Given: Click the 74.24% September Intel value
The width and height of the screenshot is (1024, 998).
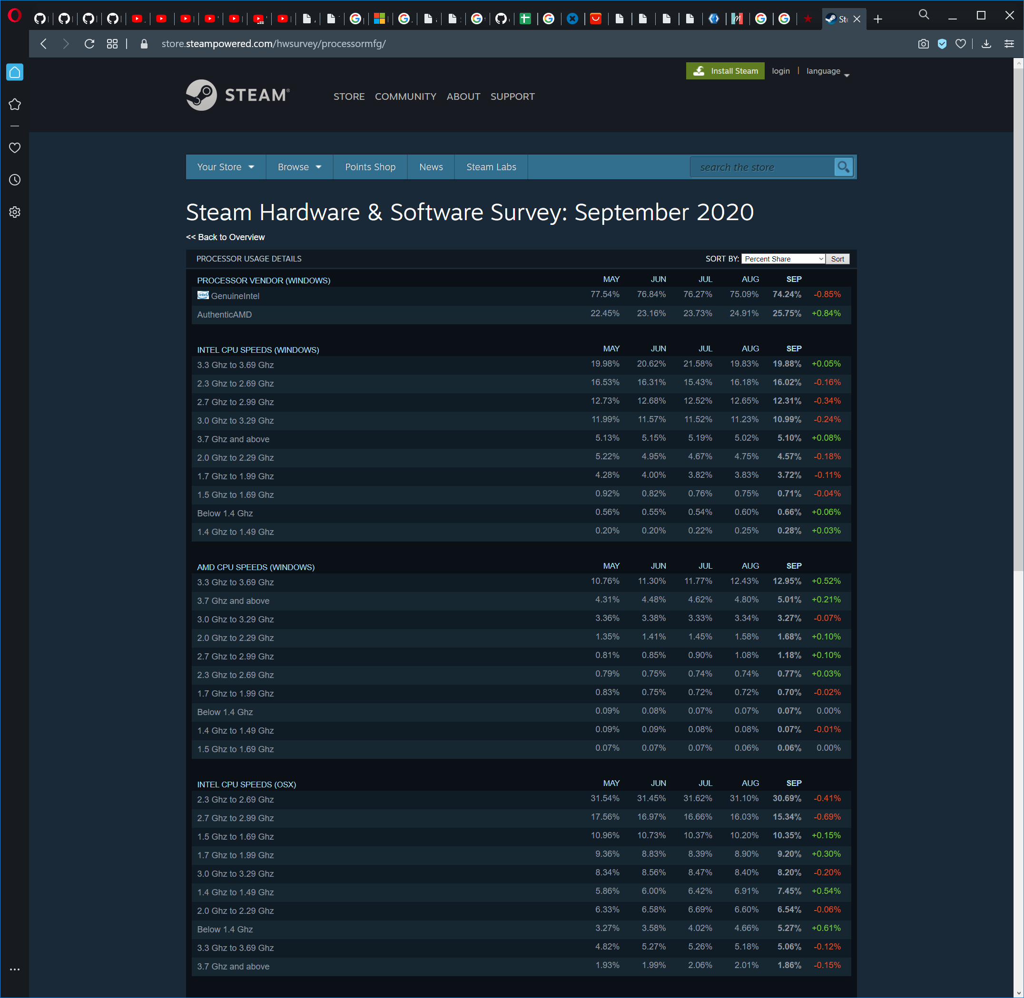Looking at the screenshot, I should tap(787, 295).
